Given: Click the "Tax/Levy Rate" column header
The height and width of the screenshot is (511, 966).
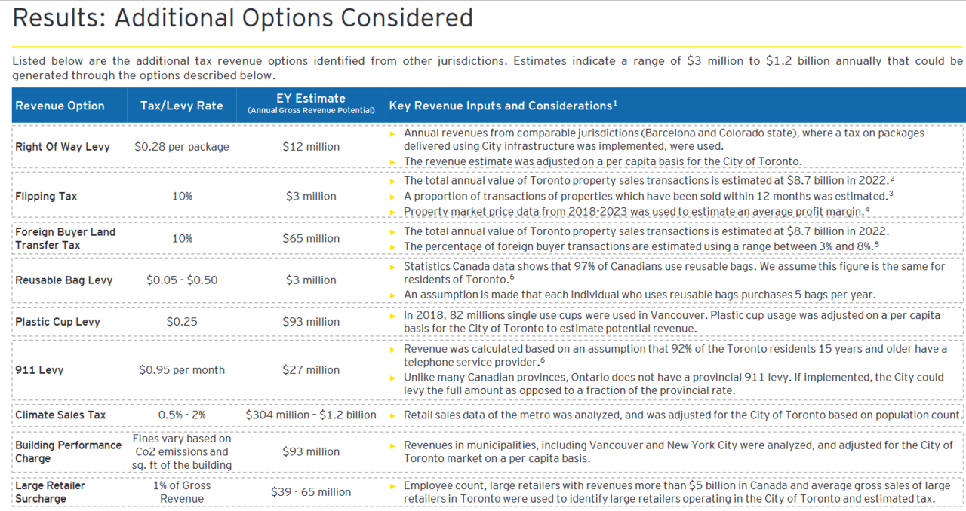Looking at the screenshot, I should click(x=182, y=106).
